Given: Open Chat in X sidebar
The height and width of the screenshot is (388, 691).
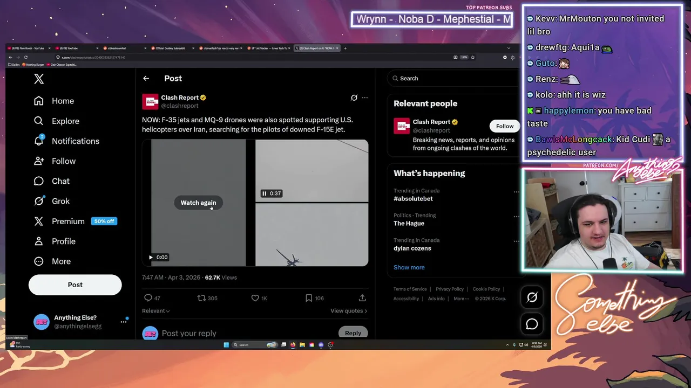Looking at the screenshot, I should 52,181.
